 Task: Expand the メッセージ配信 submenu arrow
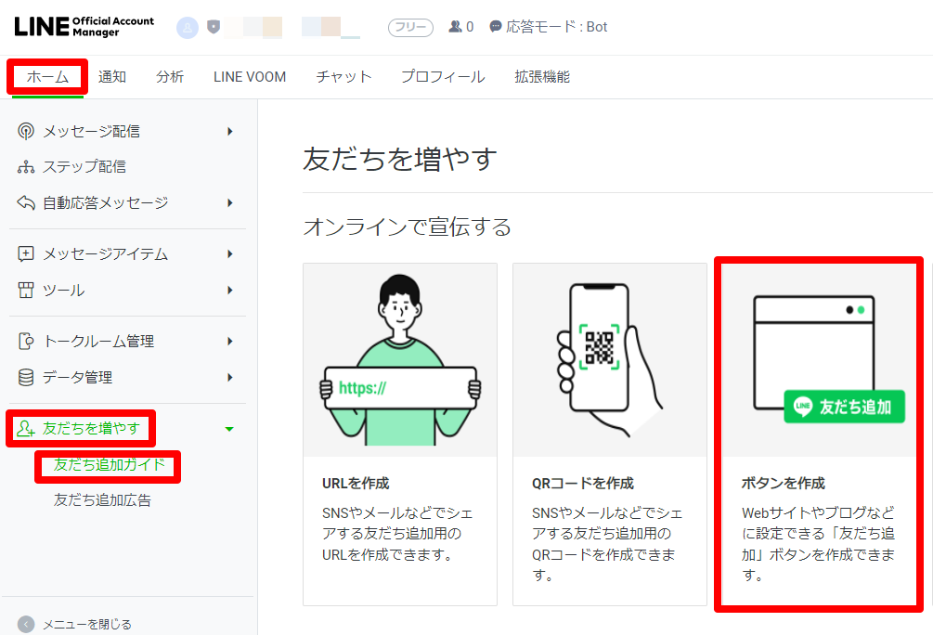coord(232,131)
